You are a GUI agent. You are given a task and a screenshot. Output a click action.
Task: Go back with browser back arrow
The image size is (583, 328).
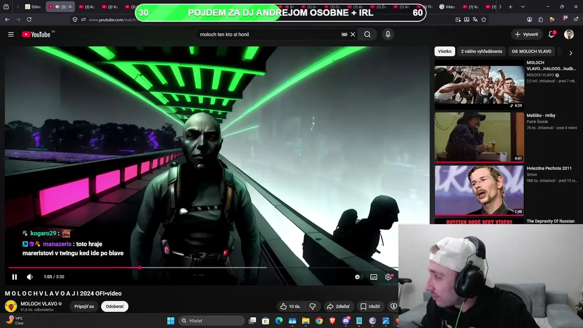click(7, 20)
